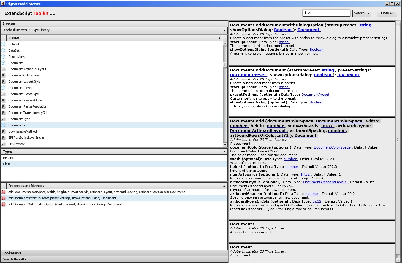The width and height of the screenshot is (402, 263).
Task: Open the Int32 link after numArtboards (optional)
Action: [x=306, y=174]
